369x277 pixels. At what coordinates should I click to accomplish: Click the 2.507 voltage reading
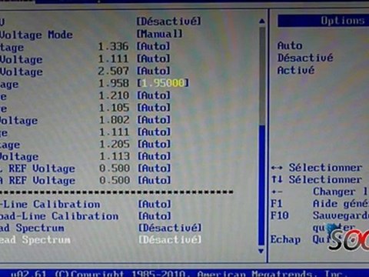[113, 71]
